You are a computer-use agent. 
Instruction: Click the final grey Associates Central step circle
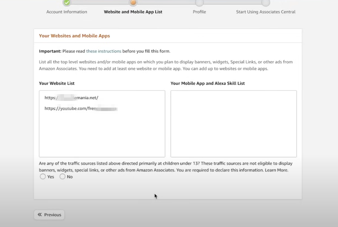coord(266,3)
